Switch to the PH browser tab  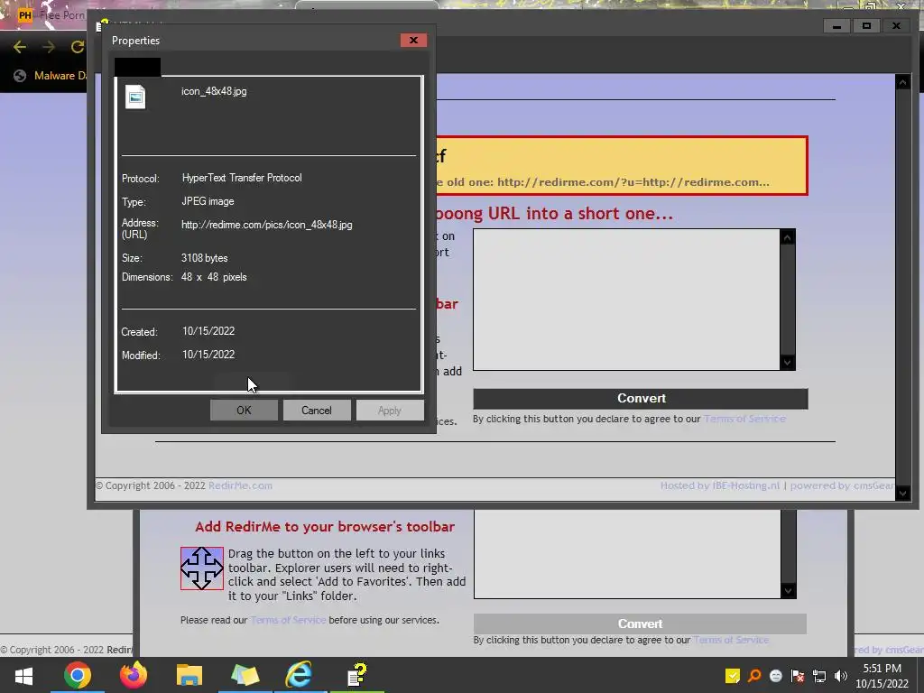[x=51, y=15]
